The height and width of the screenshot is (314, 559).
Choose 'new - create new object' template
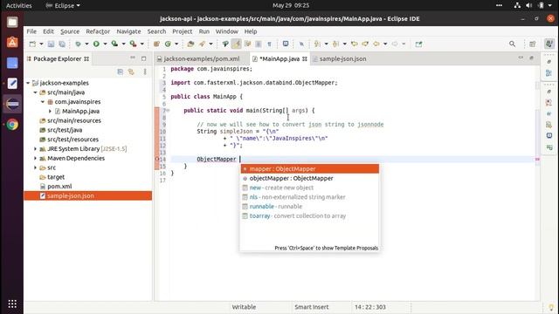point(310,188)
